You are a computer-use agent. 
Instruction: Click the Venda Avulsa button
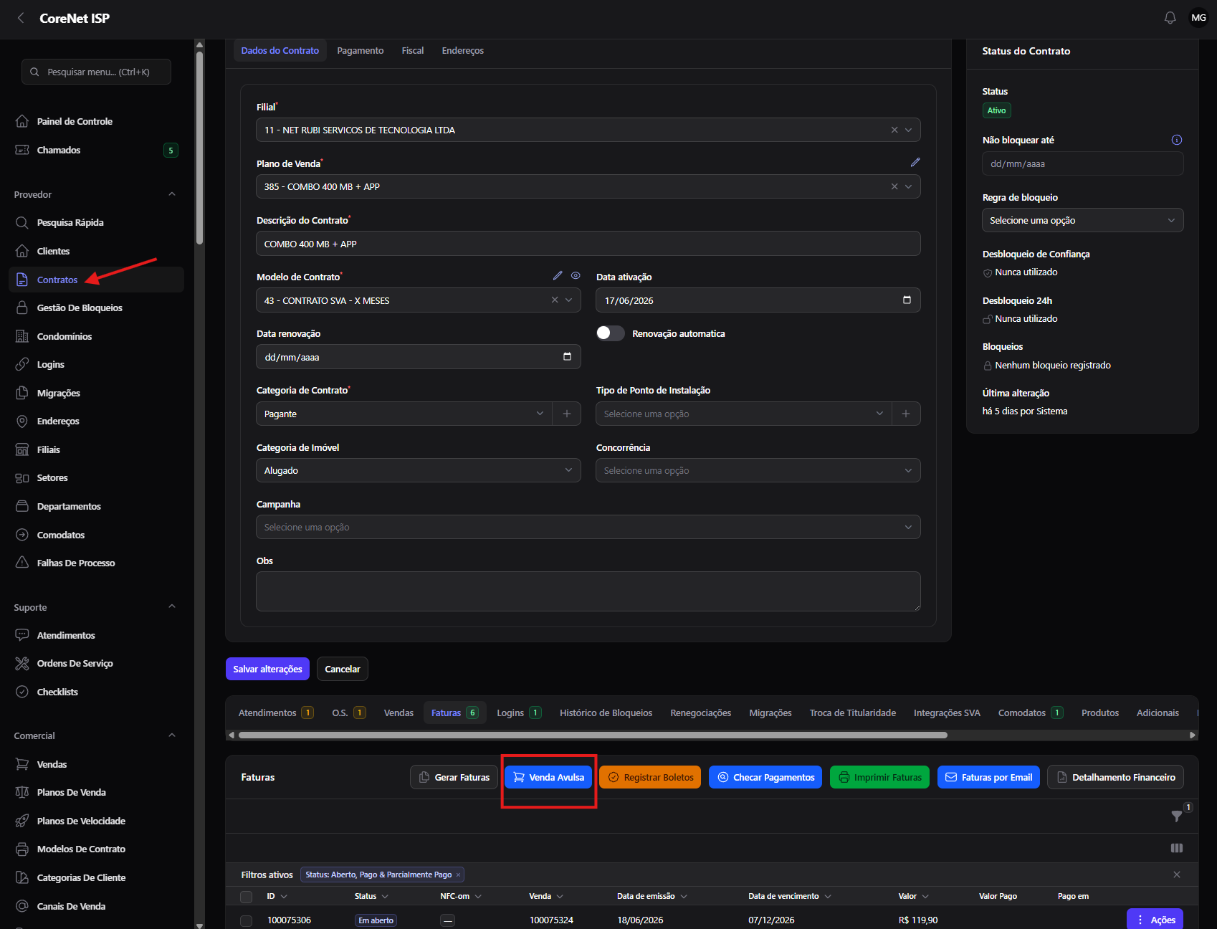pyautogui.click(x=548, y=777)
